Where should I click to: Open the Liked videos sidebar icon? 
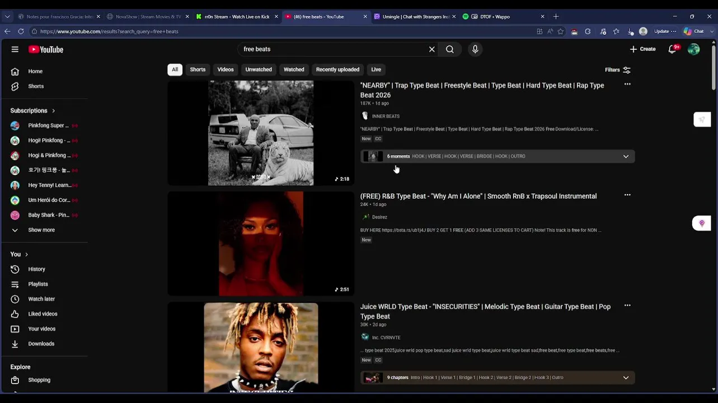pyautogui.click(x=15, y=314)
